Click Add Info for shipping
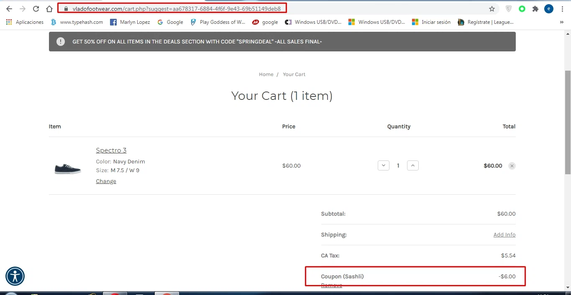Screen dimensions: 571x295 click(x=504, y=235)
